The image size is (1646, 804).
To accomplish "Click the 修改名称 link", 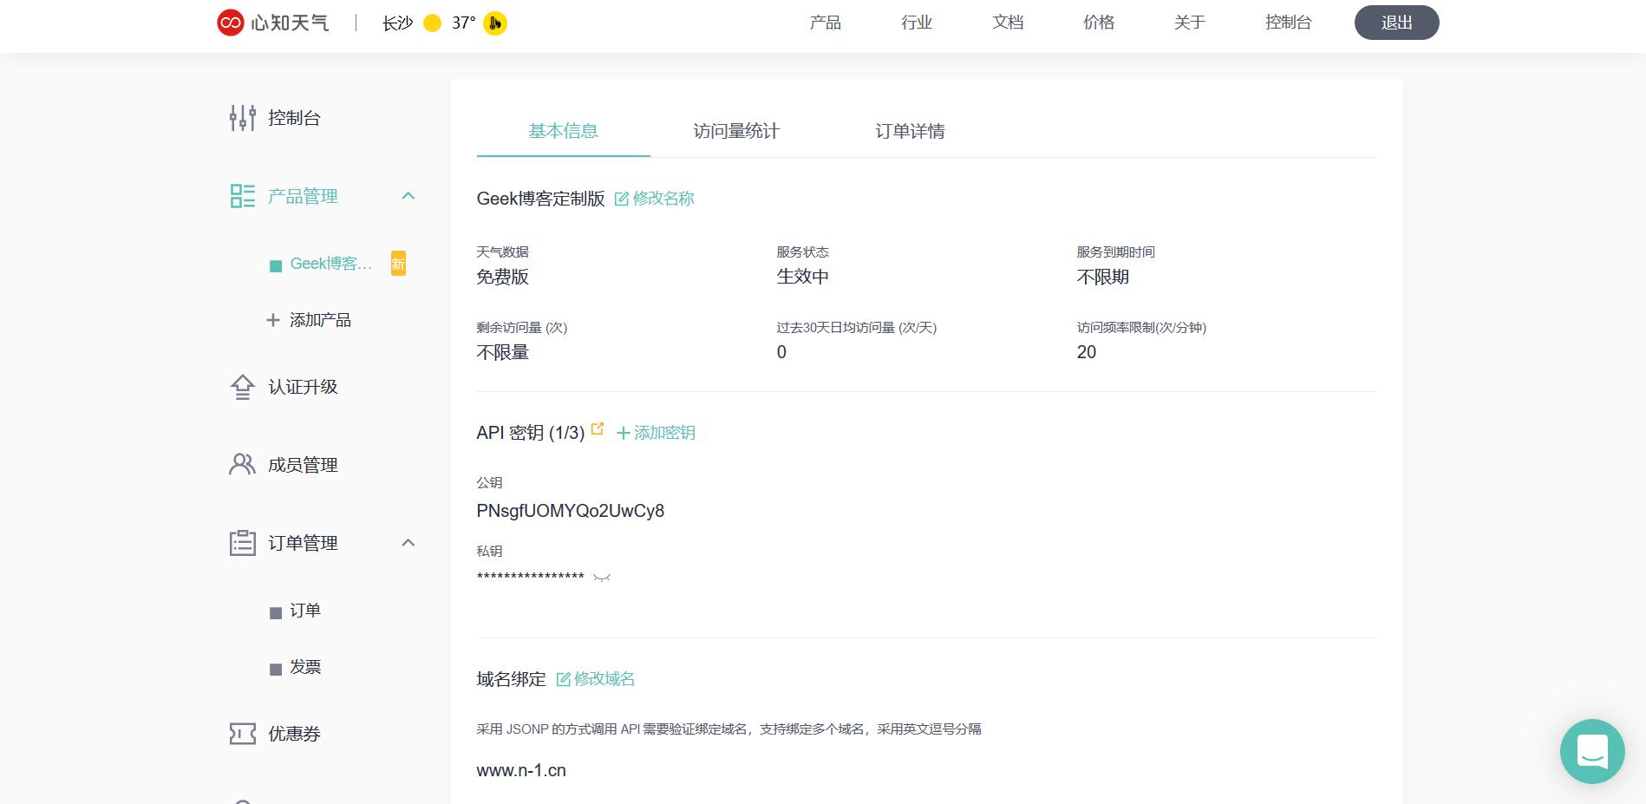I will [655, 199].
